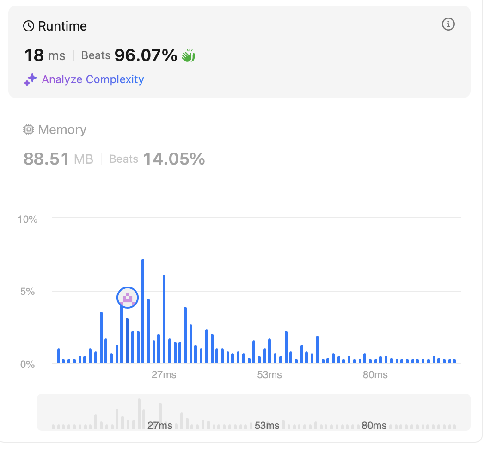
Task: Click the 10% y-axis label
Action: tap(27, 219)
